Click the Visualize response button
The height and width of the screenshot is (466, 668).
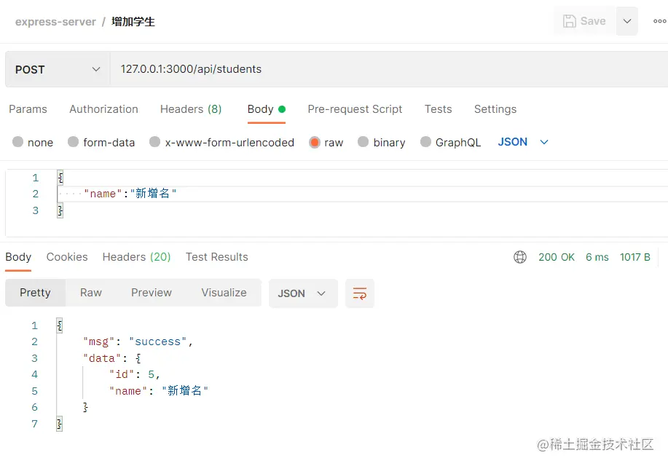[224, 293]
